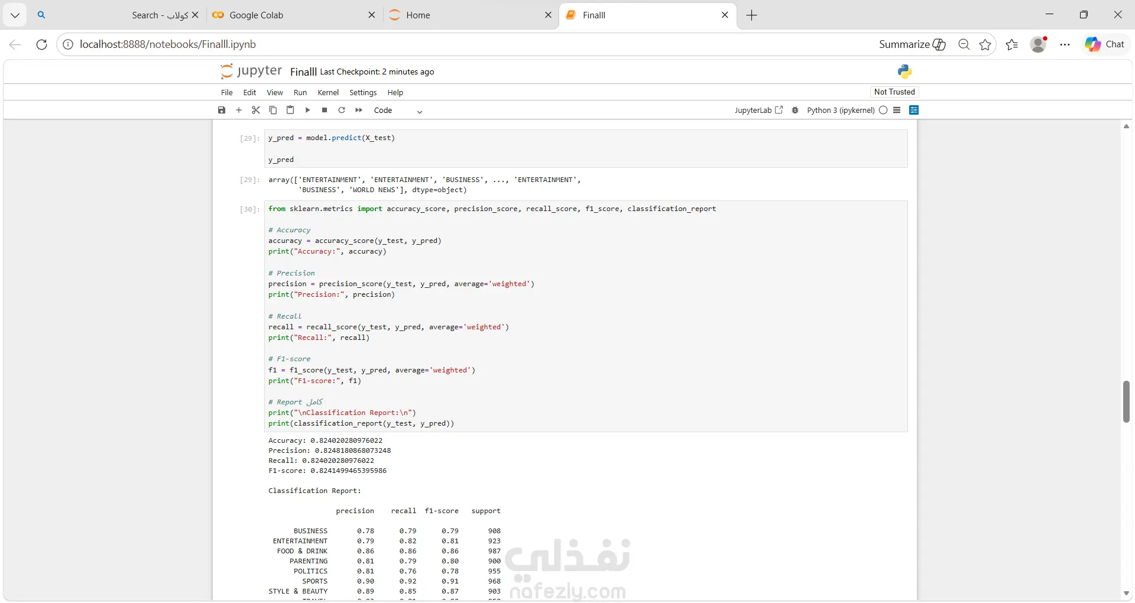This screenshot has width=1135, height=603.
Task: Expand the tab actions chevron menu
Action: click(15, 15)
